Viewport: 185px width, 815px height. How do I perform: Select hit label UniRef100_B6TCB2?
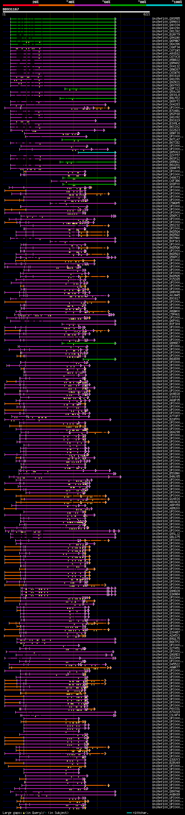tap(166, 142)
